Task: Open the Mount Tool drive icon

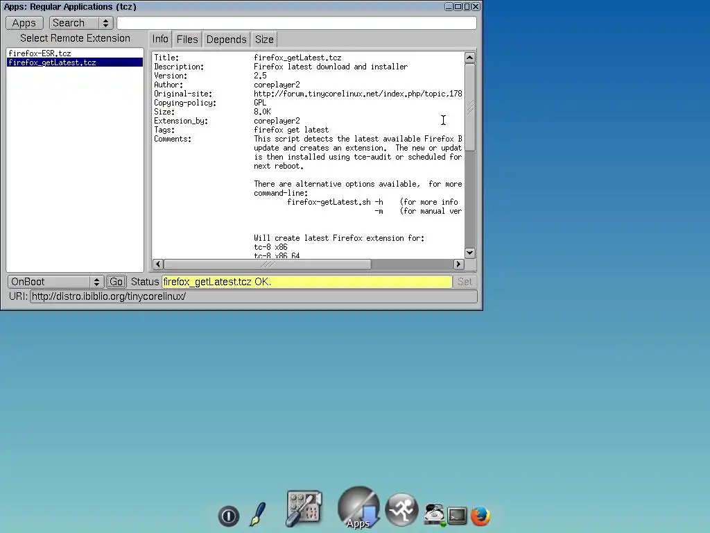Action: (x=435, y=514)
